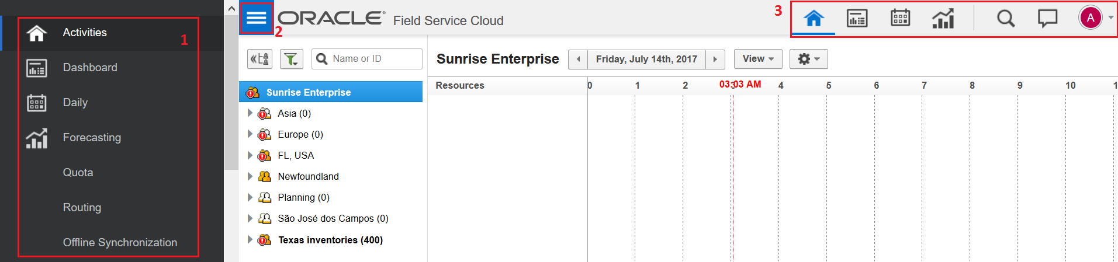This screenshot has height=262, width=1118.
Task: Click the hamburger navigation menu icon
Action: pyautogui.click(x=257, y=18)
